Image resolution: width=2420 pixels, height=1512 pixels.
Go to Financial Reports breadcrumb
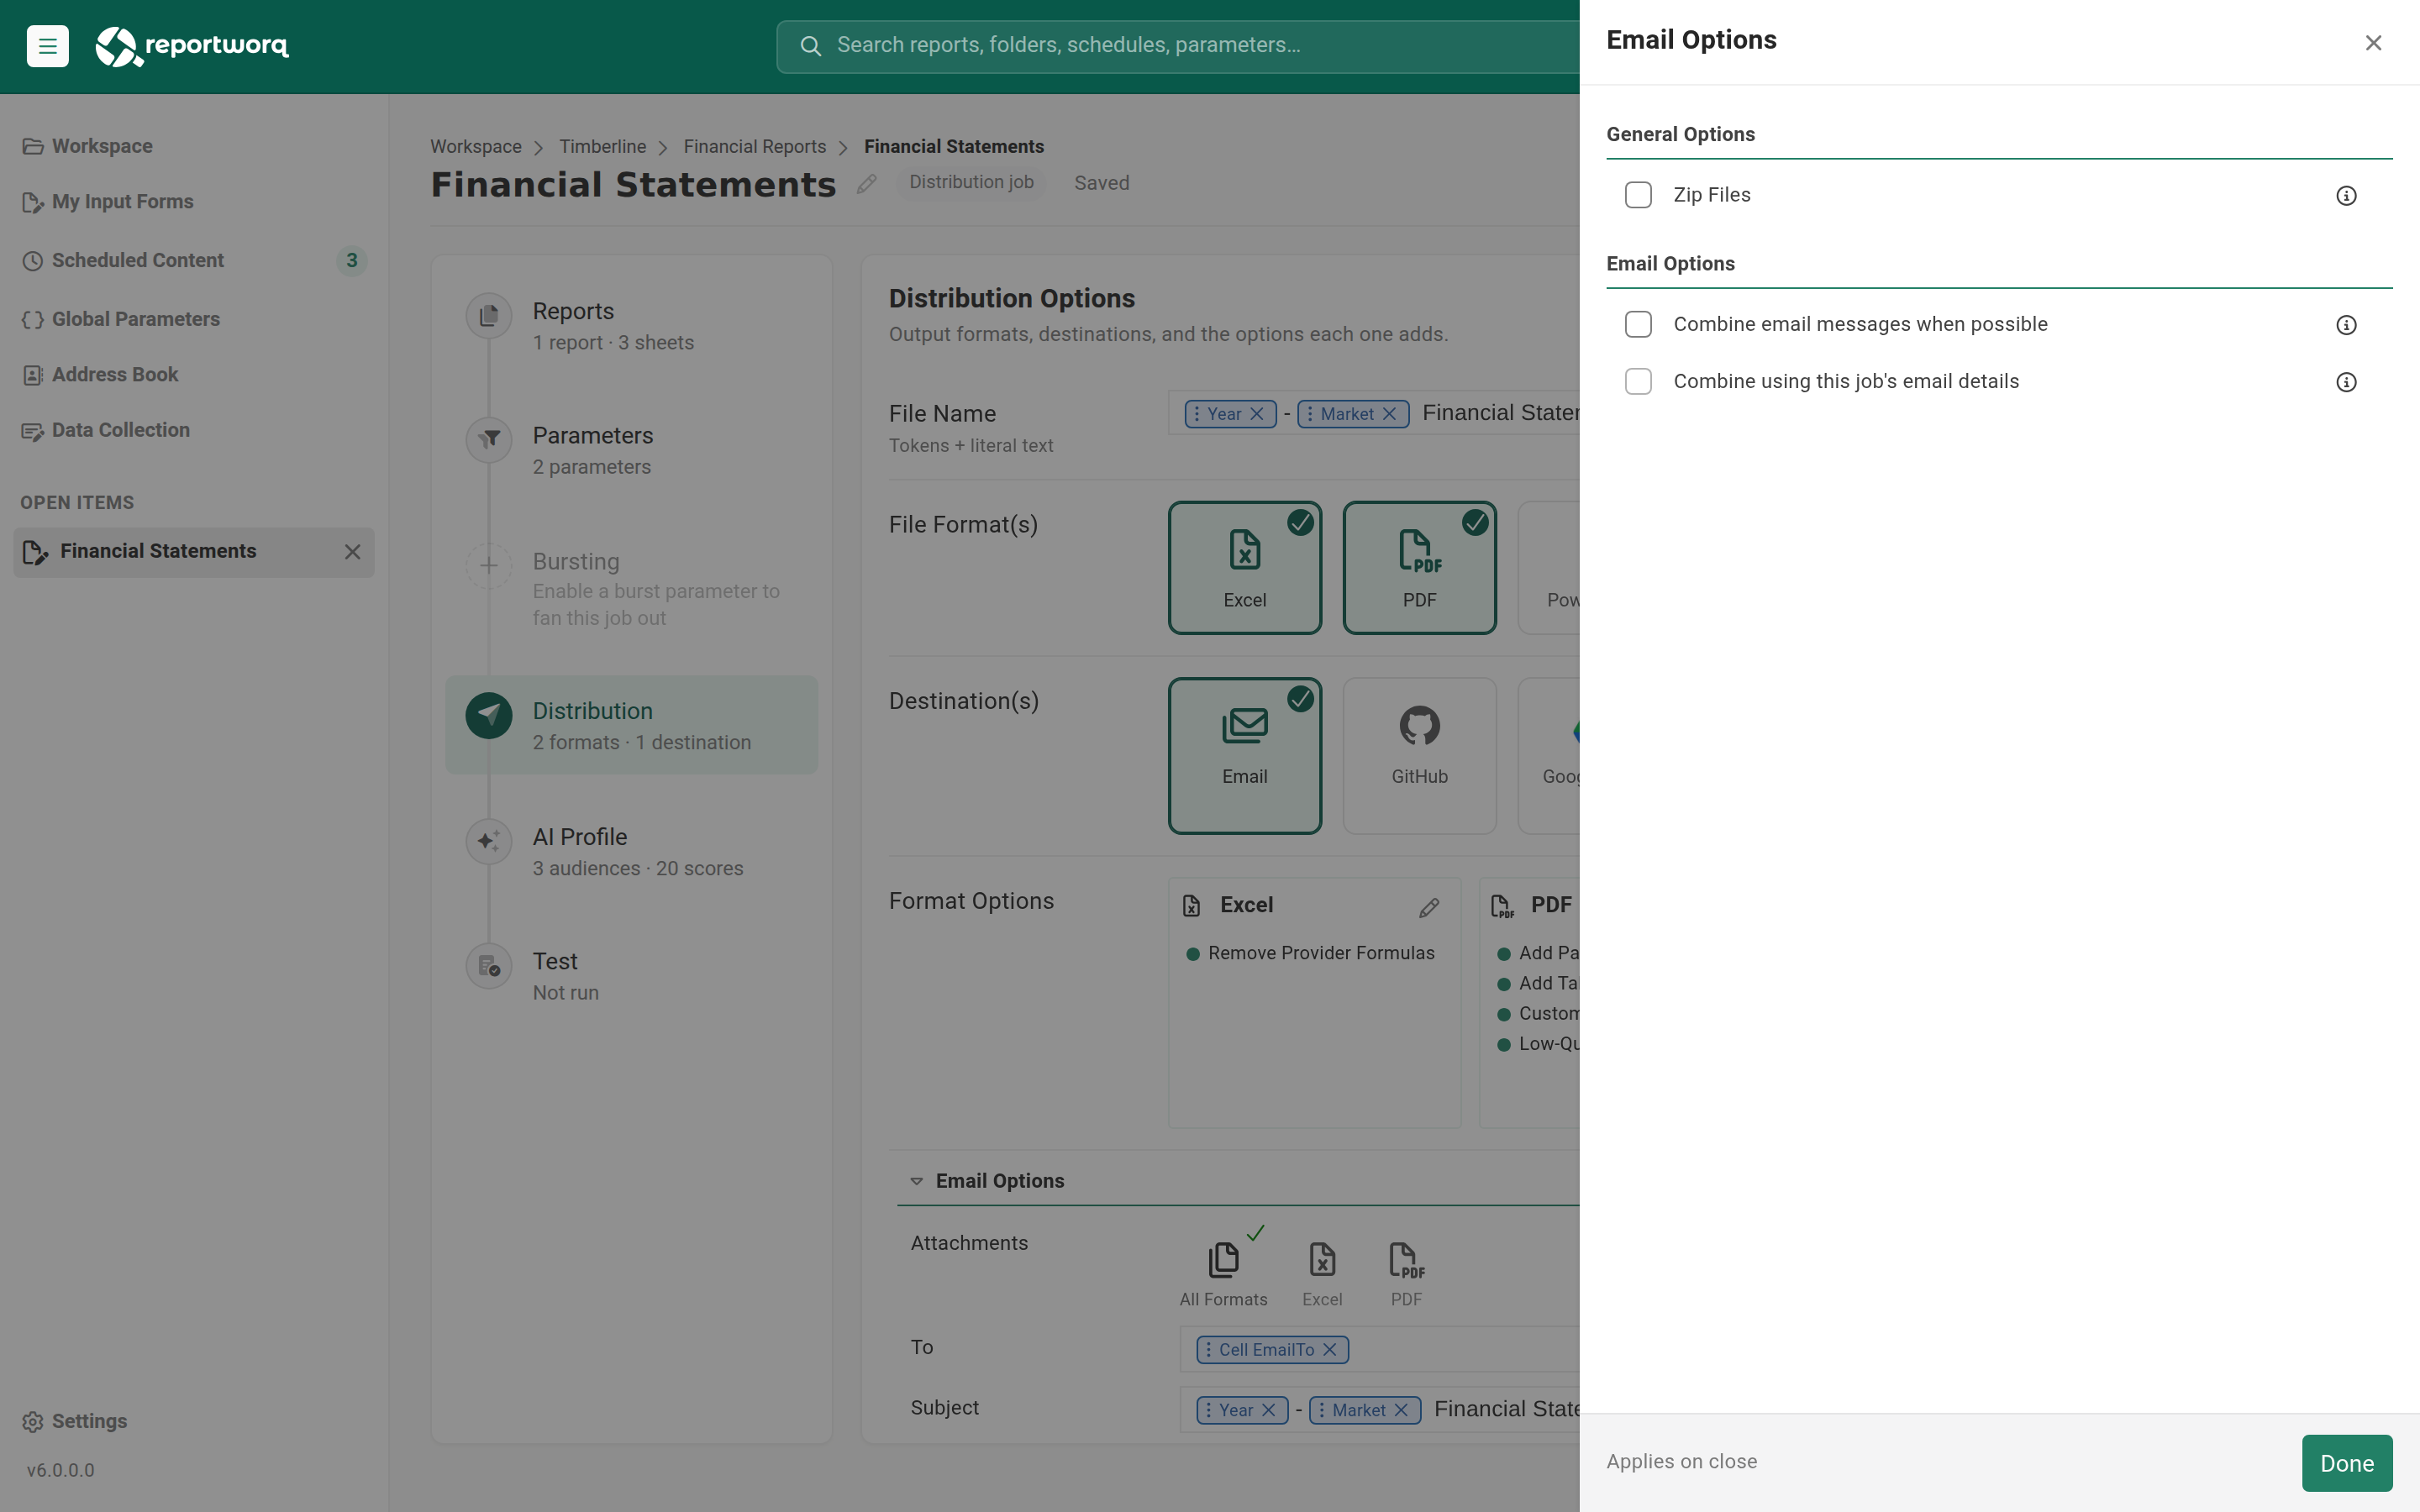click(755, 147)
